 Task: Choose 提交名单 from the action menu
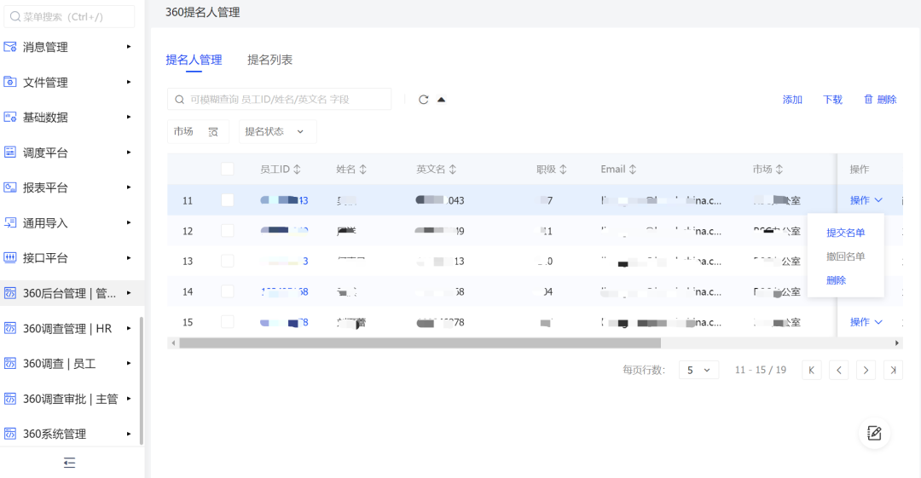(845, 233)
